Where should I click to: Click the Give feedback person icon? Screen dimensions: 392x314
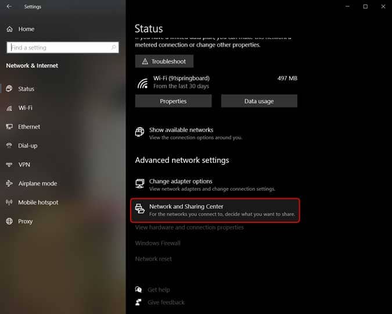pyautogui.click(x=138, y=302)
